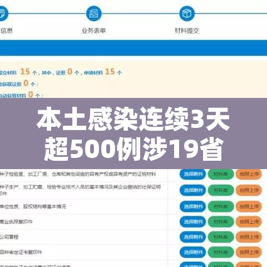
Task: Click 拍照上传 for 种子检验室 facilities proof row
Action: (x=249, y=174)
